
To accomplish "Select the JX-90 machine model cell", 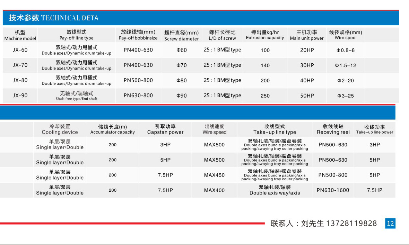I will coord(20,96).
